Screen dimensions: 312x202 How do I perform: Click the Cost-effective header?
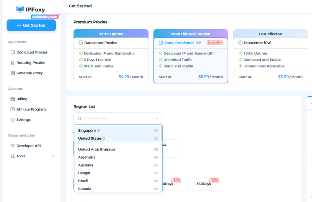click(270, 34)
